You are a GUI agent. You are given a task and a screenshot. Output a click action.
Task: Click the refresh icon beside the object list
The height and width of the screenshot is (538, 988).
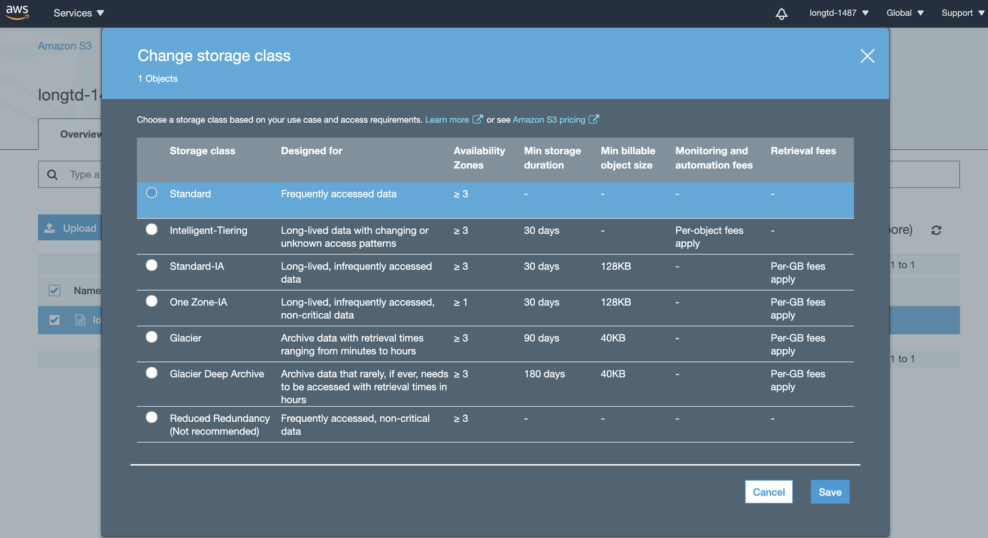point(936,230)
